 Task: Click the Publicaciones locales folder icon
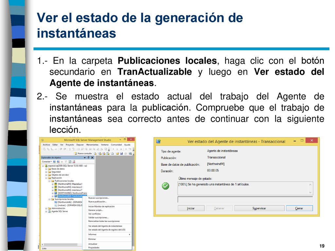point(53,181)
